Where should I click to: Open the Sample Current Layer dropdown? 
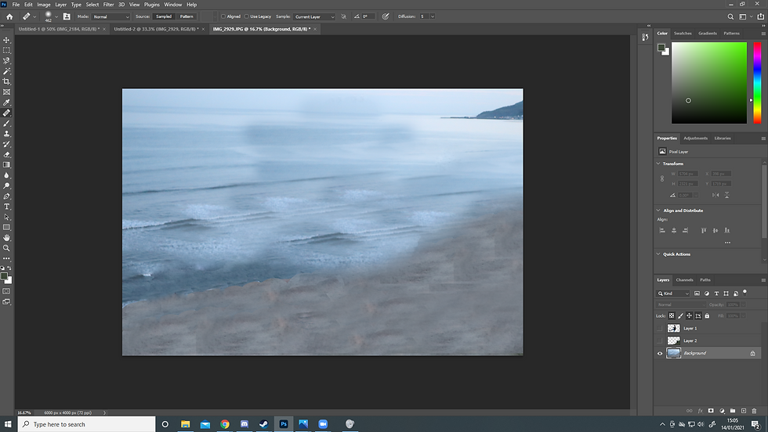point(314,16)
